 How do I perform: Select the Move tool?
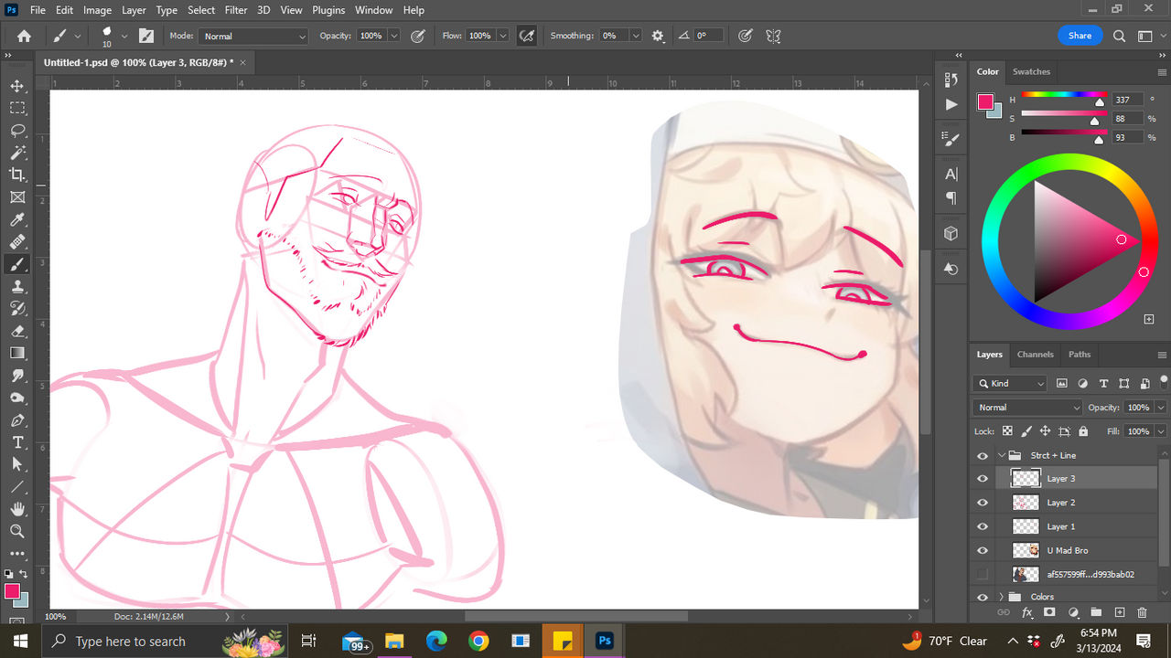(x=17, y=86)
